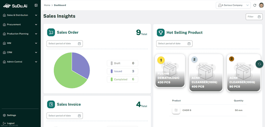The image size is (265, 127).
Task: Open the WM menu
Action: tap(20, 43)
